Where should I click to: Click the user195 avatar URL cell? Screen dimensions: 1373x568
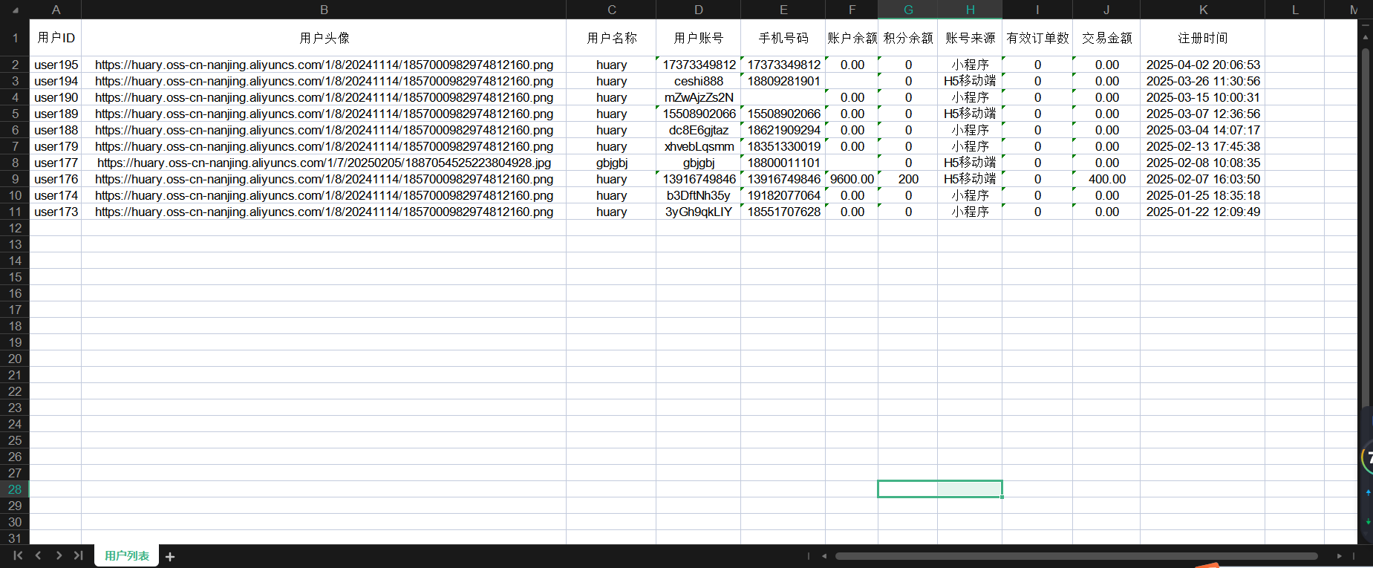pyautogui.click(x=324, y=65)
